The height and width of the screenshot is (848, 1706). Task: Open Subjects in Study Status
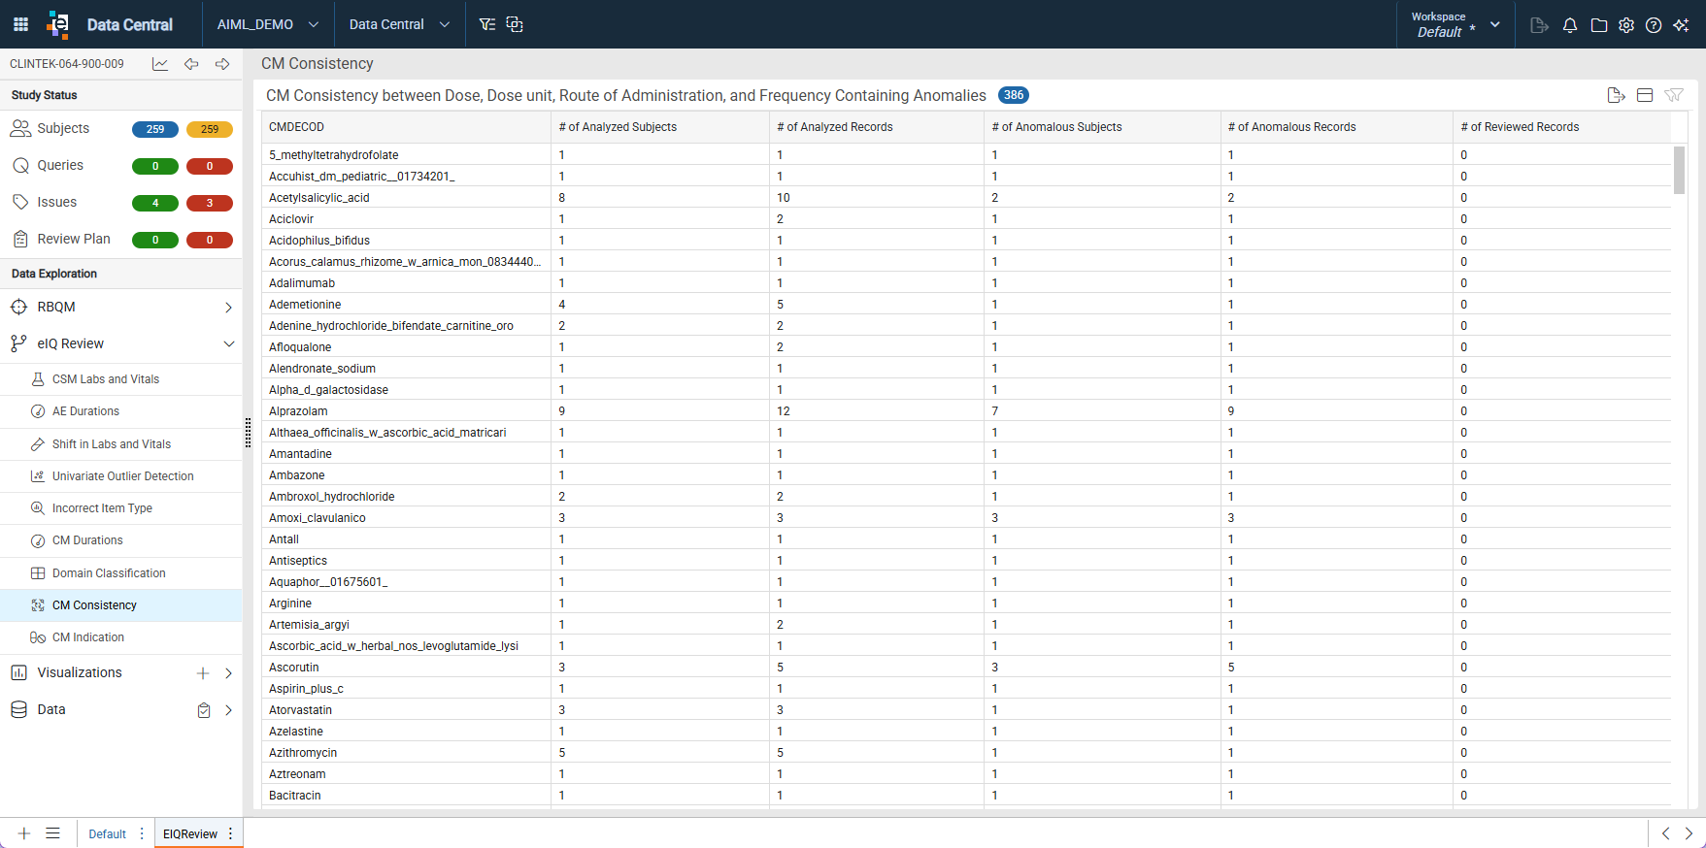pos(63,129)
